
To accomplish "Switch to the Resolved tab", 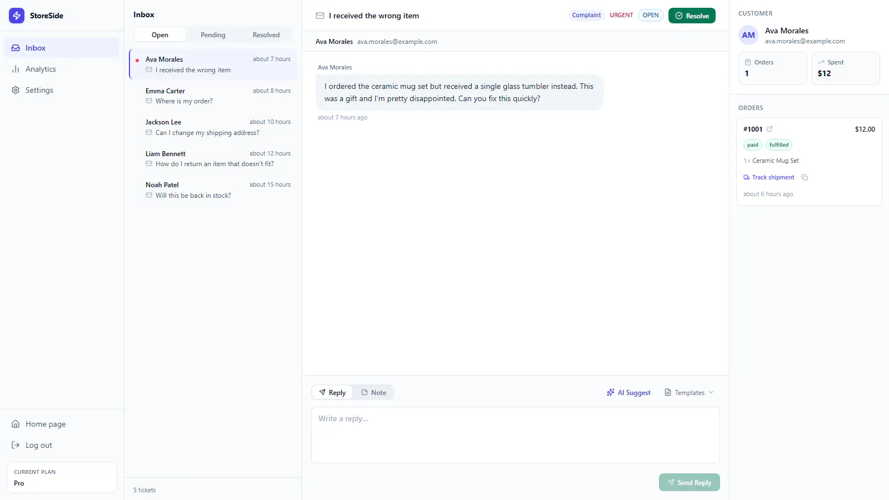I will tap(266, 34).
